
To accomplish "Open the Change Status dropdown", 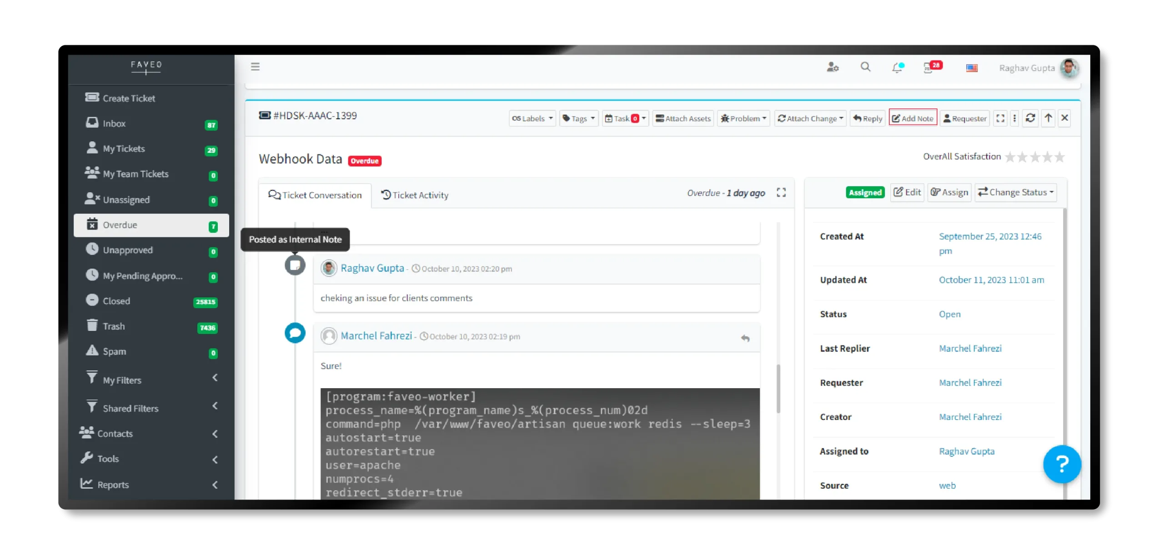I will pos(1016,193).
